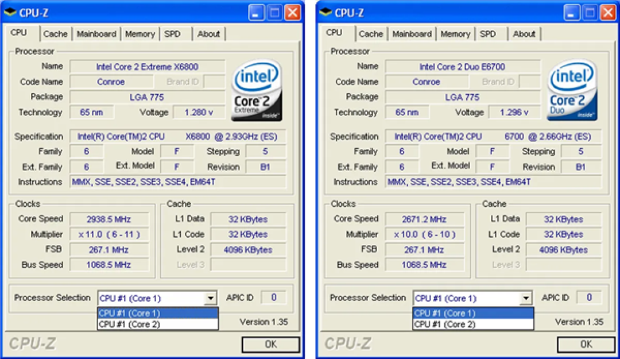This screenshot has width=620, height=359.
Task: Collapse Processor Selection dropdown arrow in X6800 window
Action: point(211,298)
